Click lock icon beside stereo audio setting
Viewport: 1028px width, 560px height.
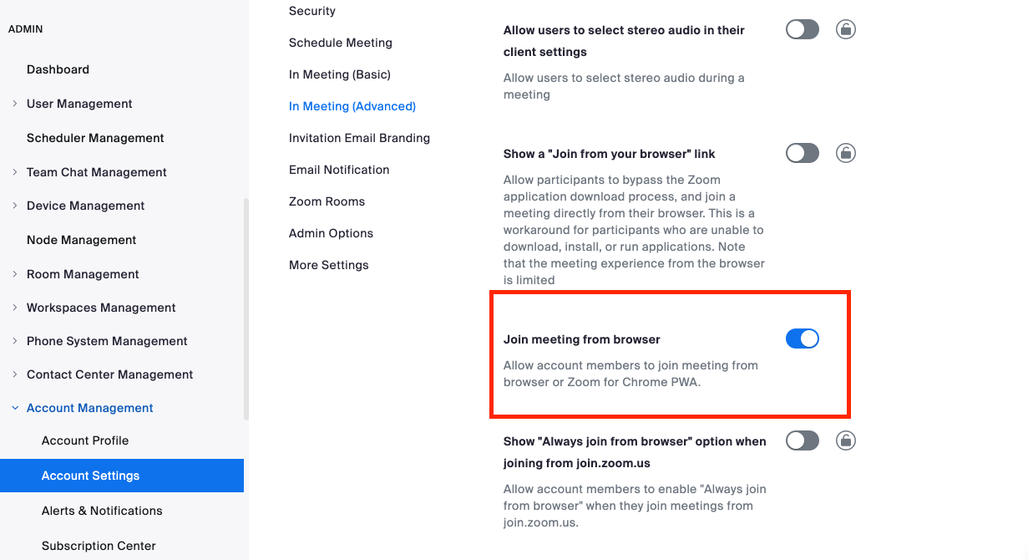(x=846, y=30)
